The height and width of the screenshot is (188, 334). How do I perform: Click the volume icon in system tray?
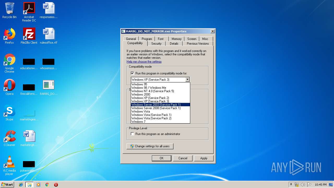click(303, 185)
